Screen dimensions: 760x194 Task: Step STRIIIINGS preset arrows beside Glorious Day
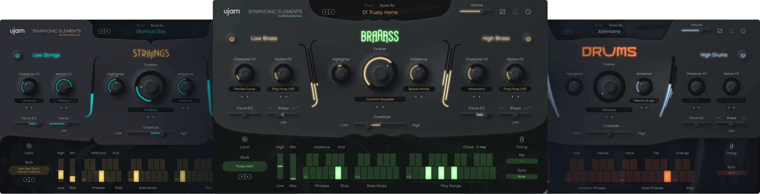(x=105, y=31)
